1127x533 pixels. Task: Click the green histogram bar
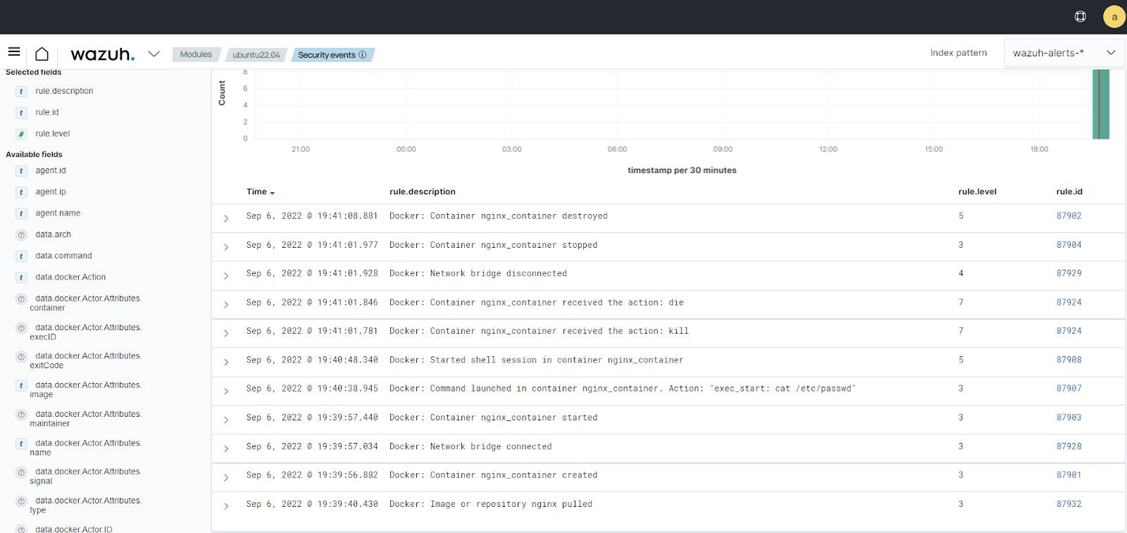[1101, 104]
